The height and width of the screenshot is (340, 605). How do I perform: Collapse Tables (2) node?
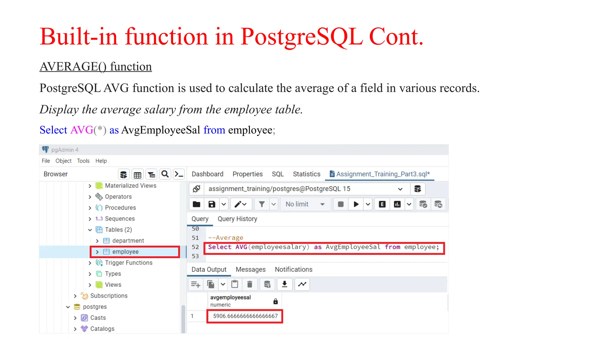pos(90,230)
